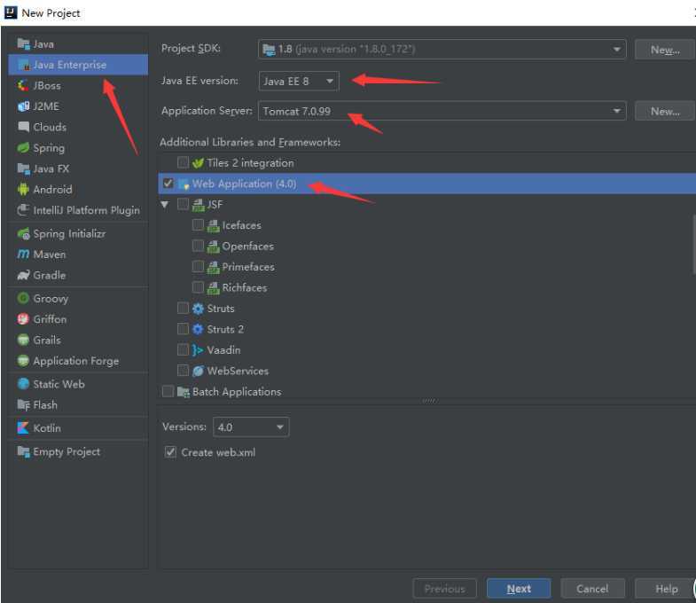This screenshot has width=696, height=603.
Task: Toggle the Create web.xml checkbox
Action: [x=170, y=452]
